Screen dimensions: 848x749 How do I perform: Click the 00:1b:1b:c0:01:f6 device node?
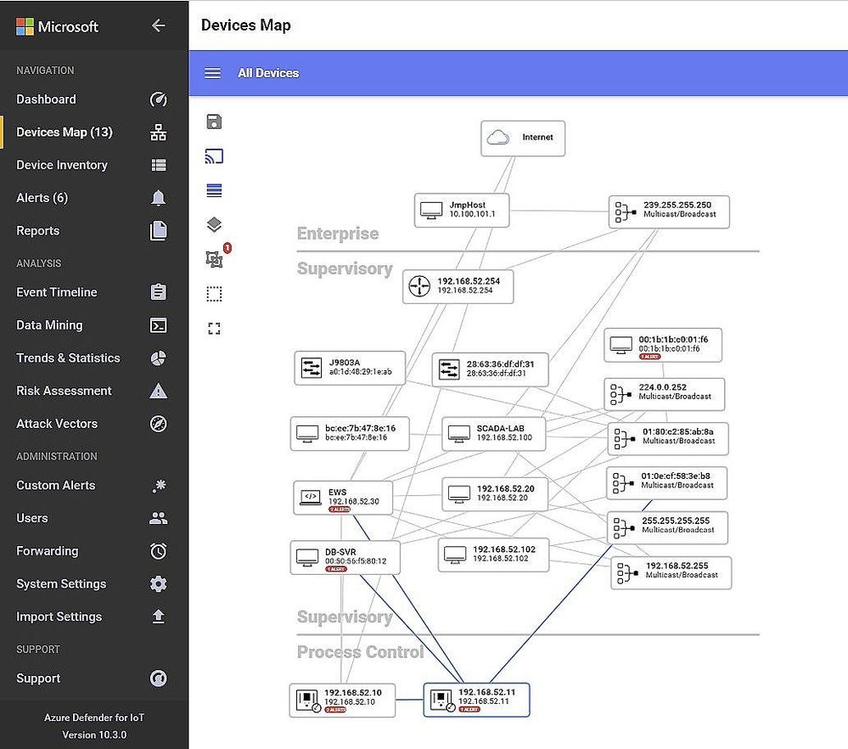(663, 345)
